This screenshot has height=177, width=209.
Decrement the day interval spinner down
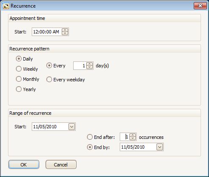point(89,67)
